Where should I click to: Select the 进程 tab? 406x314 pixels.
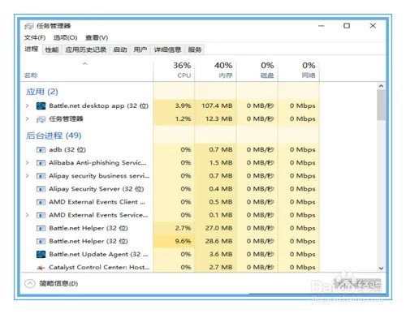click(32, 49)
